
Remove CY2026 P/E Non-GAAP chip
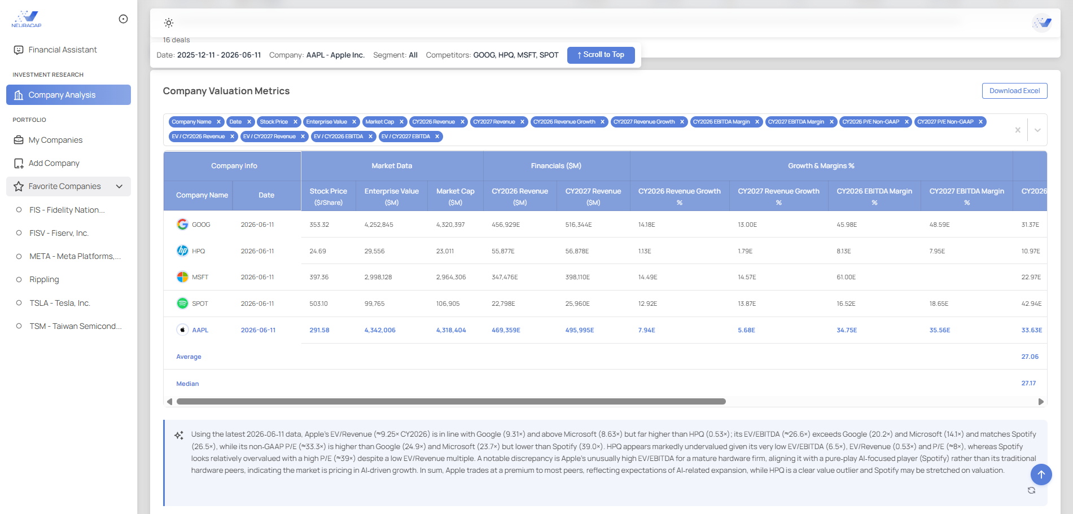coord(907,122)
